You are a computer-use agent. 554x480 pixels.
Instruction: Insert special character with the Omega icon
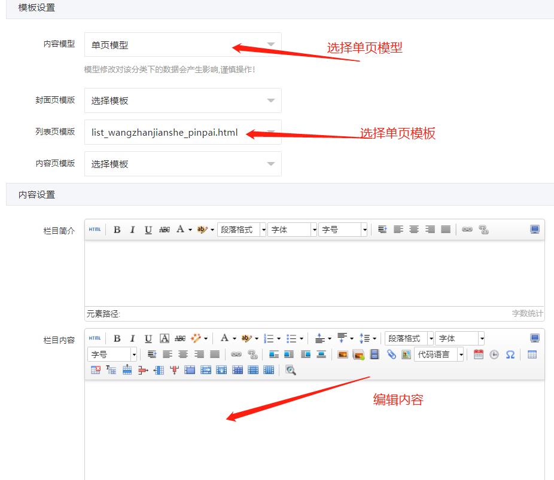click(510, 354)
